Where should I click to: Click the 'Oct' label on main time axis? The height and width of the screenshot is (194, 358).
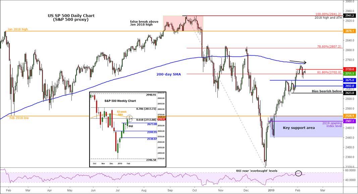click(195, 190)
